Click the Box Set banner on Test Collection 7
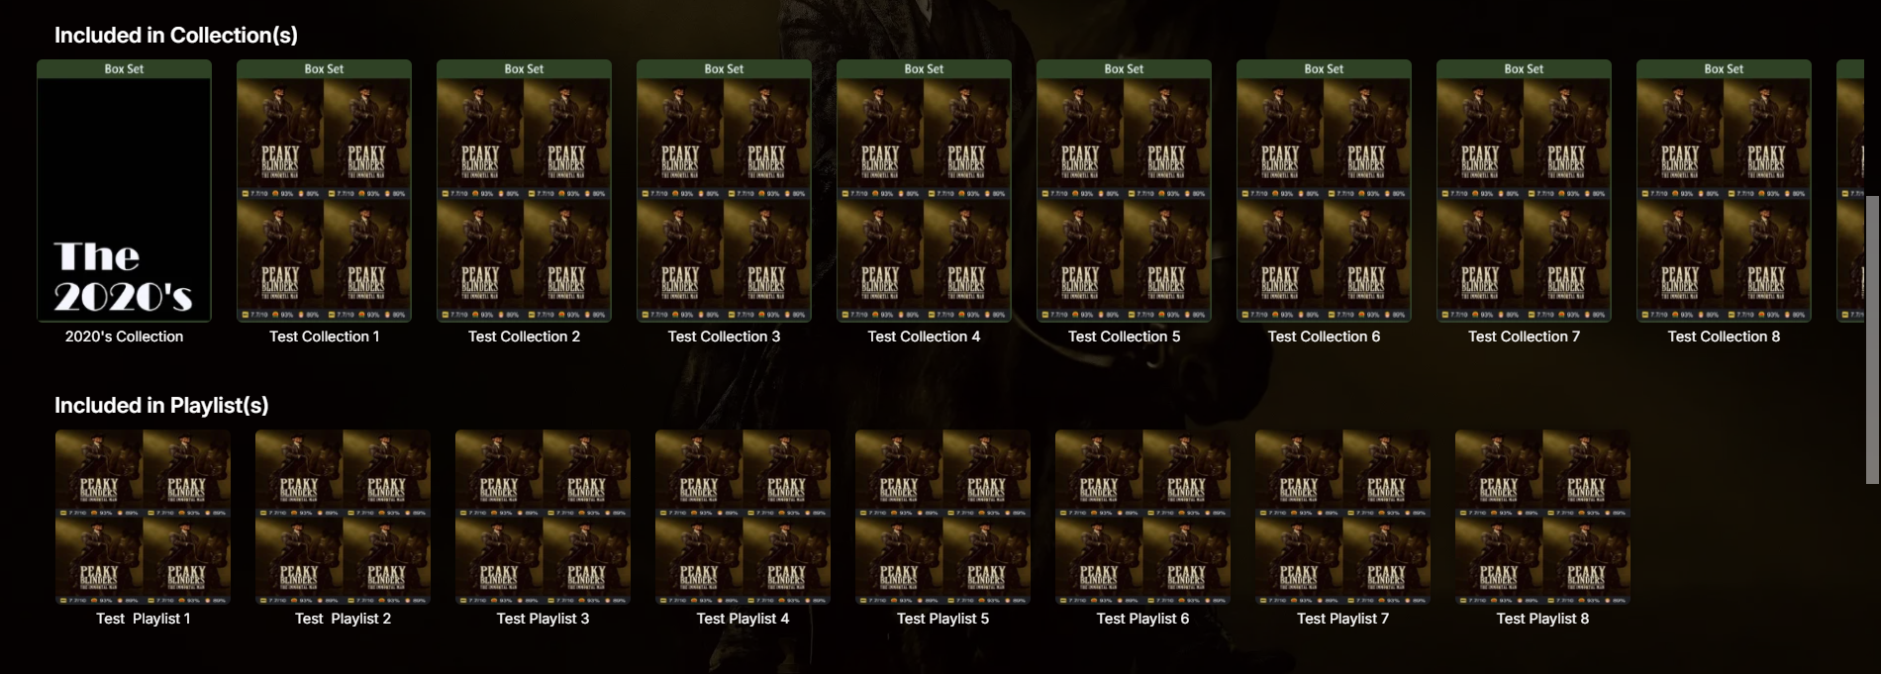1881x674 pixels. (x=1524, y=69)
